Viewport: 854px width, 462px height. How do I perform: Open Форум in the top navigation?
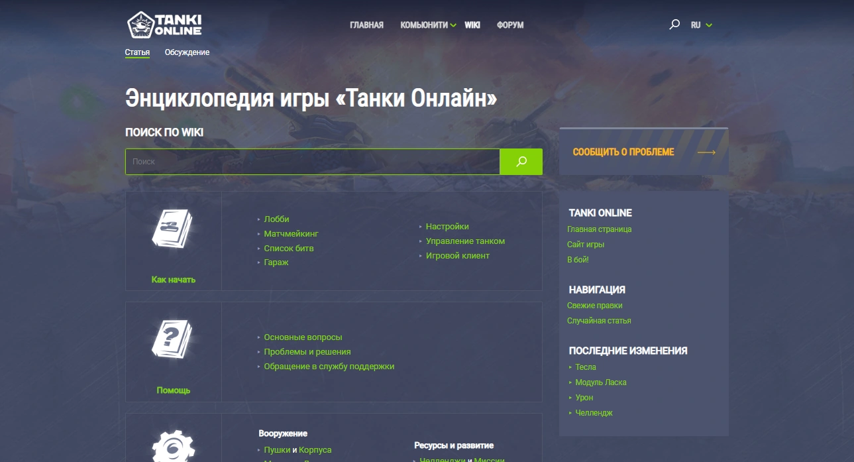pyautogui.click(x=510, y=25)
